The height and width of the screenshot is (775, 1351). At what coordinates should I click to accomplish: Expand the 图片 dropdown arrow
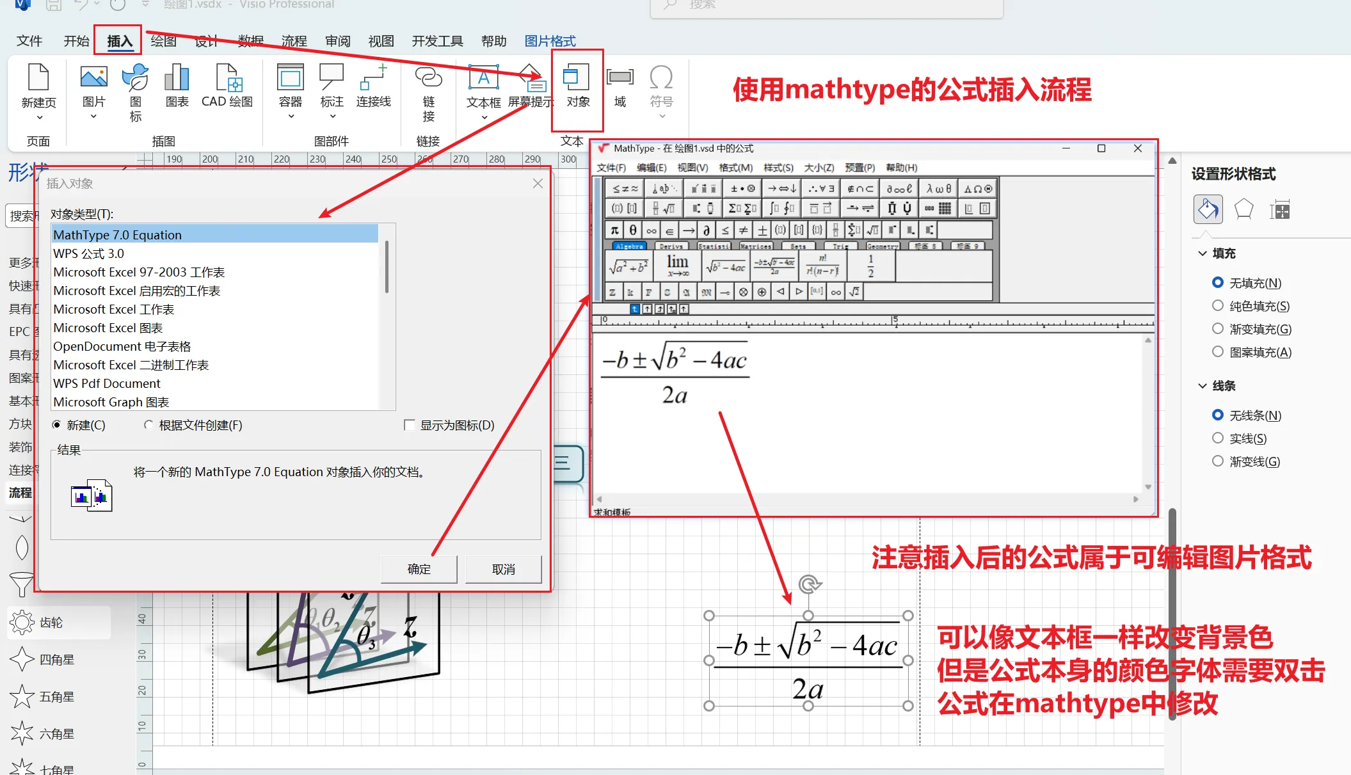[x=93, y=116]
